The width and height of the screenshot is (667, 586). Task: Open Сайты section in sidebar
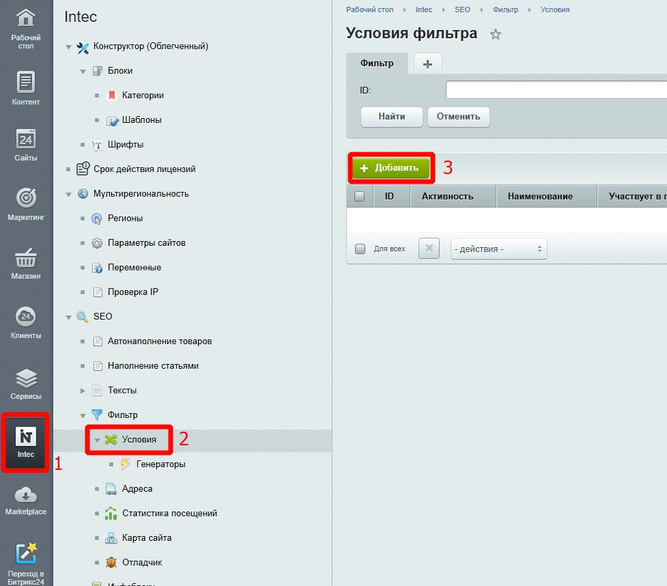point(26,140)
